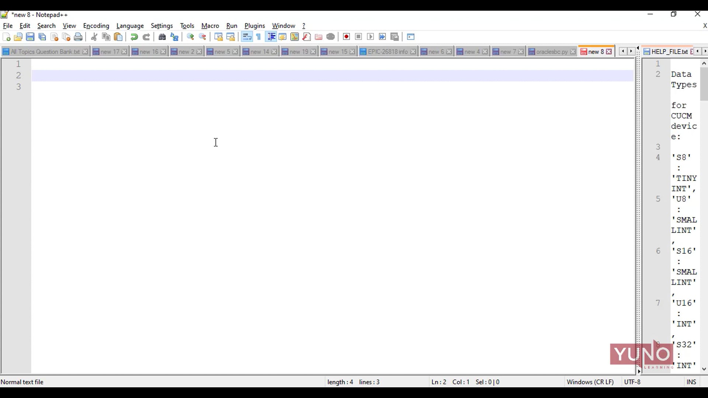Open the Plugins menu
Screen dimensions: 708x398
255,26
